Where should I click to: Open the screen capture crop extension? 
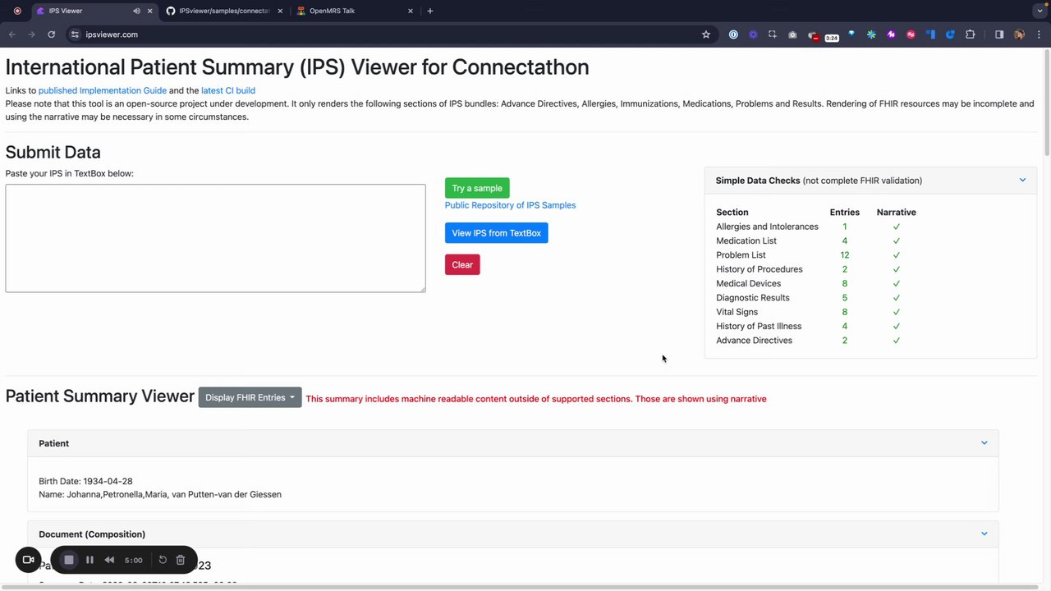pos(773,34)
